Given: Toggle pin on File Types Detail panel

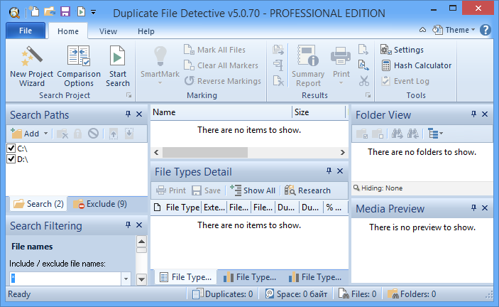Looking at the screenshot, I should (329, 171).
